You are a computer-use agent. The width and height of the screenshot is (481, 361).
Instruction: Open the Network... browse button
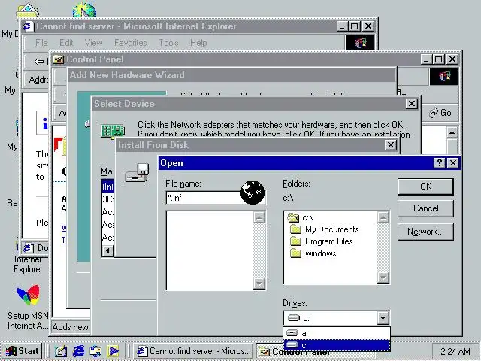click(425, 231)
